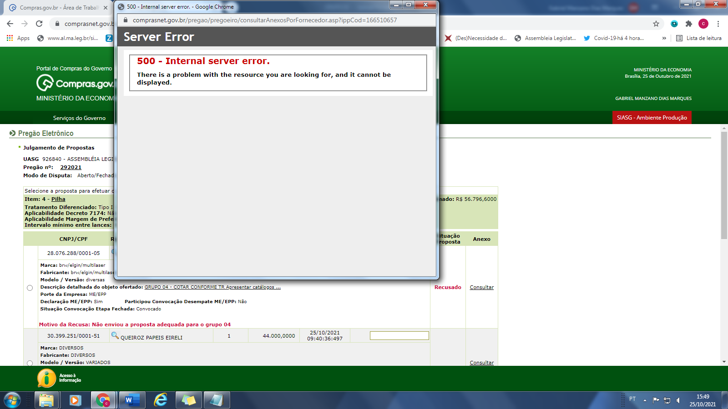
Task: Open Chrome profile avatar C
Action: (703, 24)
